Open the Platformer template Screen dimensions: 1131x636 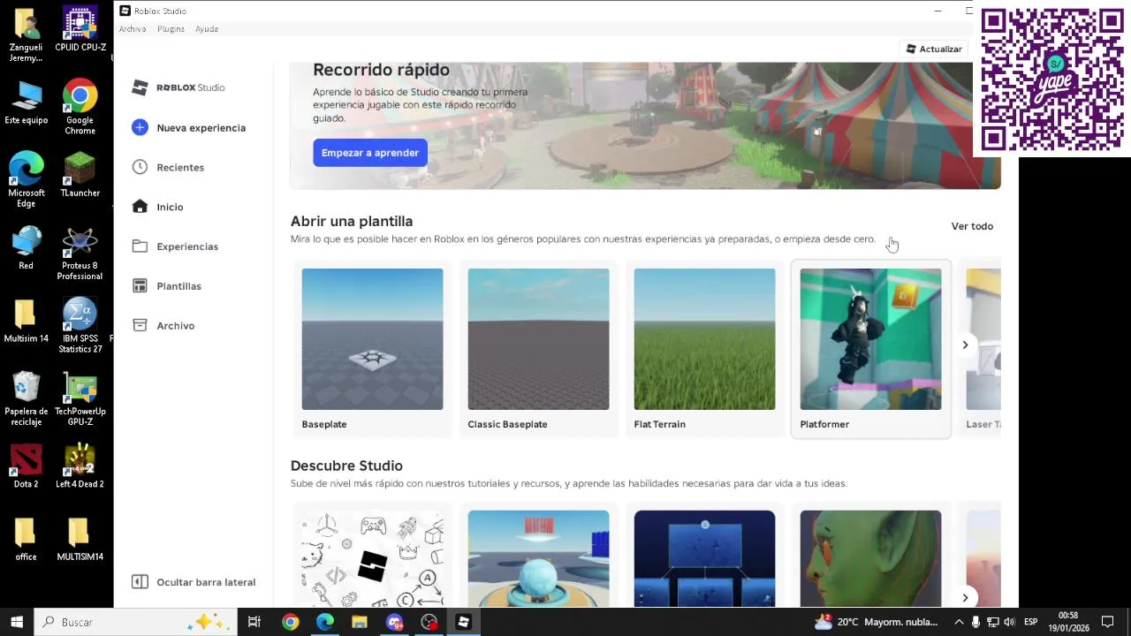pos(870,349)
